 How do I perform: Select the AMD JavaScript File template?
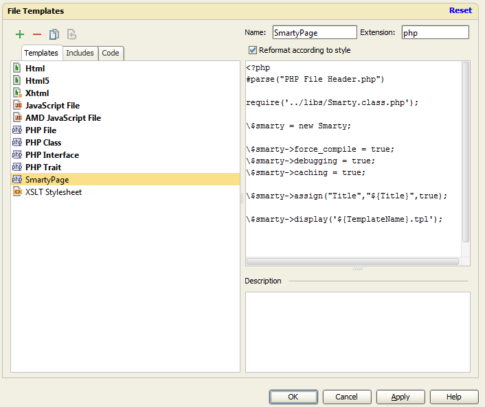click(x=125, y=117)
